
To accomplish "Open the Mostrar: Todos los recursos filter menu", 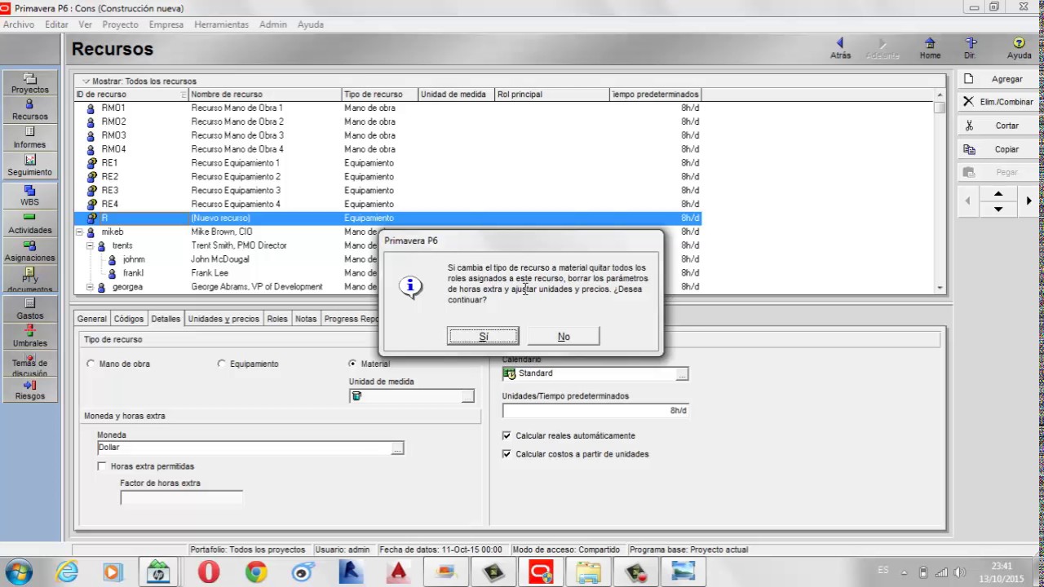I will 139,82.
